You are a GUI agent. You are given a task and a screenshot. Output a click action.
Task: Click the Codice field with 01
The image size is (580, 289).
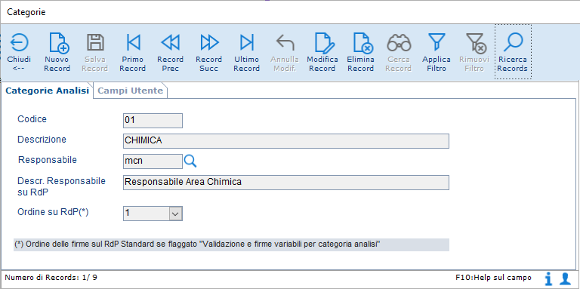(x=153, y=121)
